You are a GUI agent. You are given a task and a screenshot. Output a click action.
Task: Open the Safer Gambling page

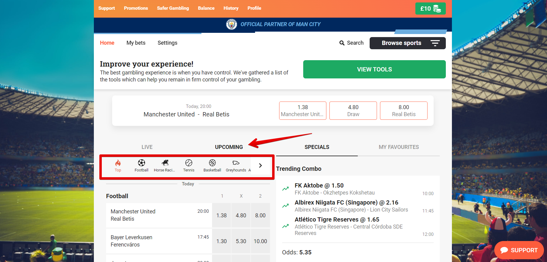[x=173, y=8]
